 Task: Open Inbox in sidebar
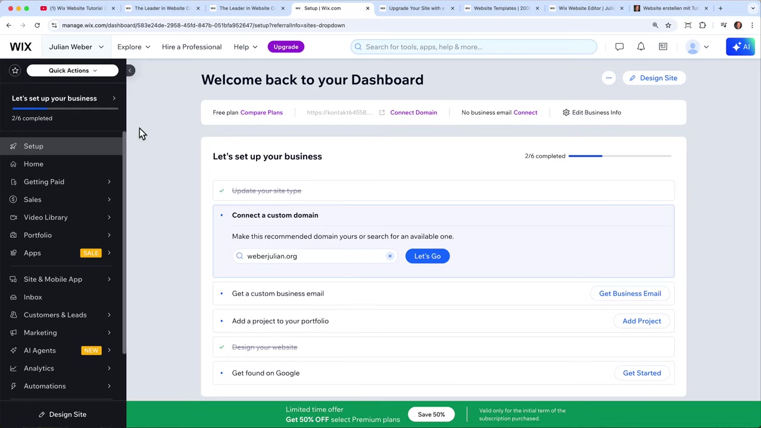coord(62,297)
